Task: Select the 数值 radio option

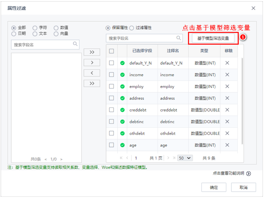Action: [56, 28]
